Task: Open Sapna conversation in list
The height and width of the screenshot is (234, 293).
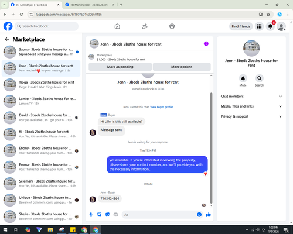Action: 41,52
